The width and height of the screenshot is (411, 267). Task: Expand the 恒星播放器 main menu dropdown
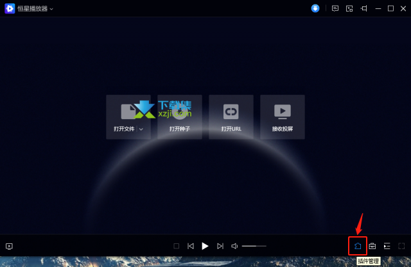click(51, 9)
